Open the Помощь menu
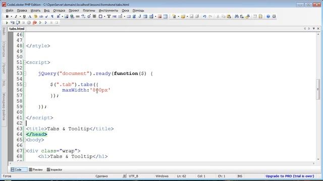Viewport: 323px width, 181px height. point(138,11)
